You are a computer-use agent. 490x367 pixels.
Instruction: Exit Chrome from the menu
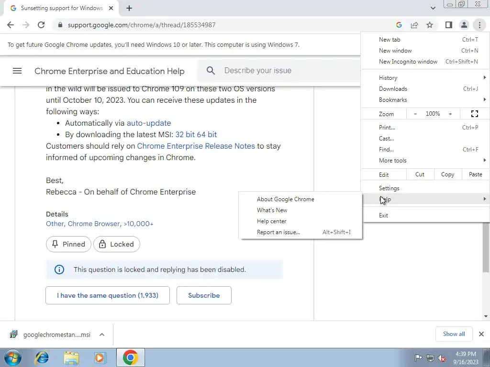pyautogui.click(x=425, y=216)
